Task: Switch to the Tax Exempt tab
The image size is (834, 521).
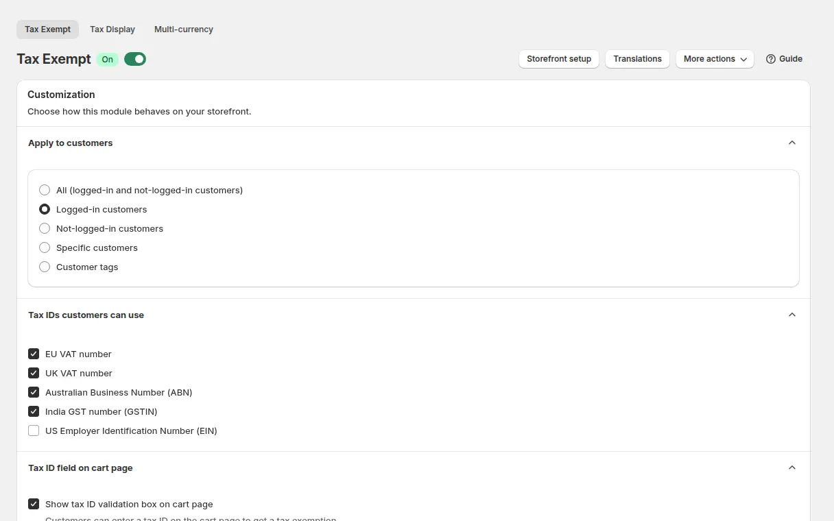Action: (47, 29)
